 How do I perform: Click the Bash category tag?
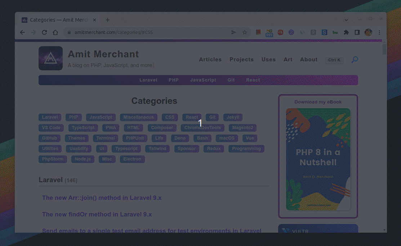[x=202, y=138]
